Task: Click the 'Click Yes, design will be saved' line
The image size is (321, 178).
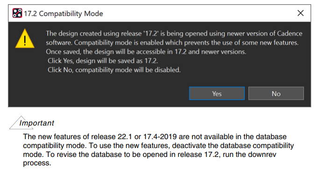Action: coord(103,61)
